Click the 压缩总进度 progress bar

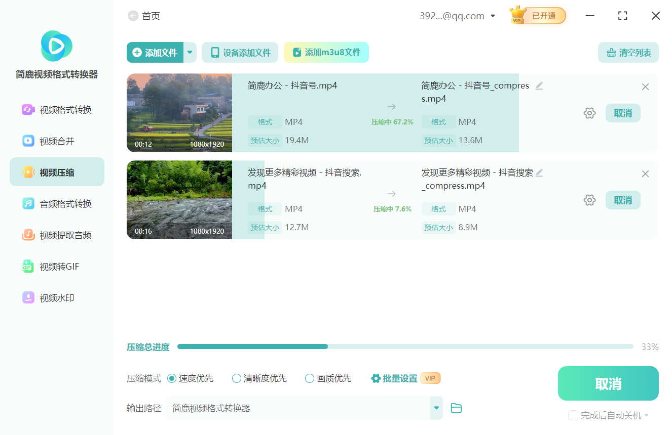pos(405,346)
